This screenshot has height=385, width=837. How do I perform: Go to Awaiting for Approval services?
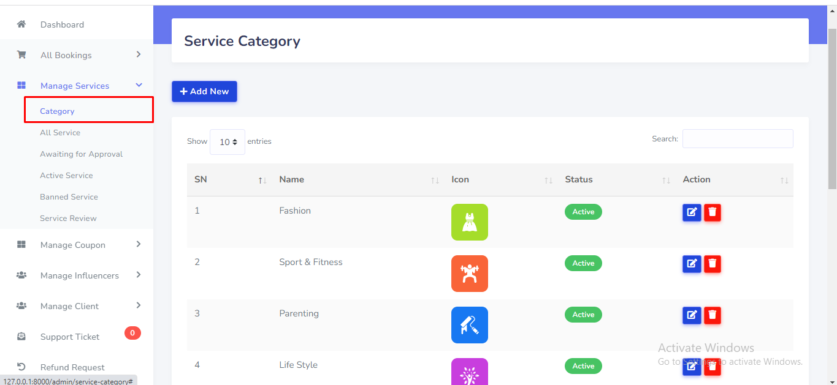coord(81,154)
